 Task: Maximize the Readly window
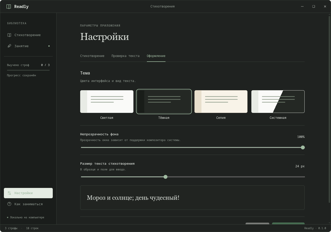pos(314,6)
